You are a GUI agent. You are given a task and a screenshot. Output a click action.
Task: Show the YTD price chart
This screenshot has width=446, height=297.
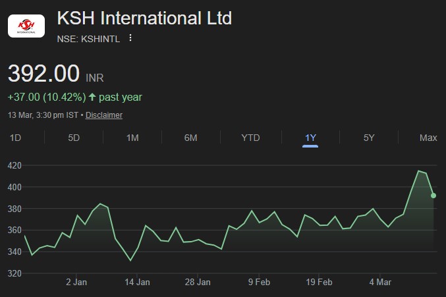point(250,138)
